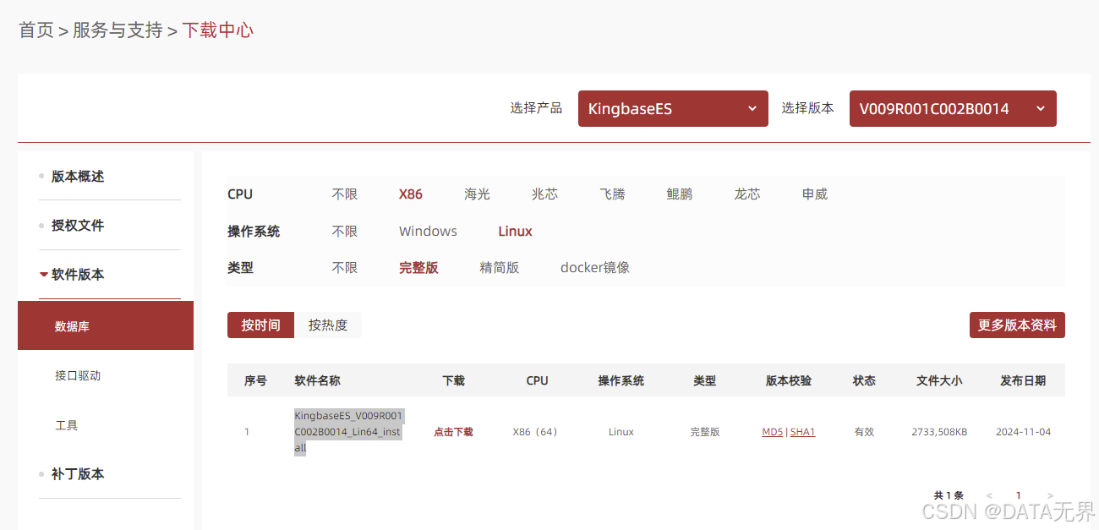Click the KingbaseES_V009R001C002B0014_Lin64_install file name

[x=348, y=432]
